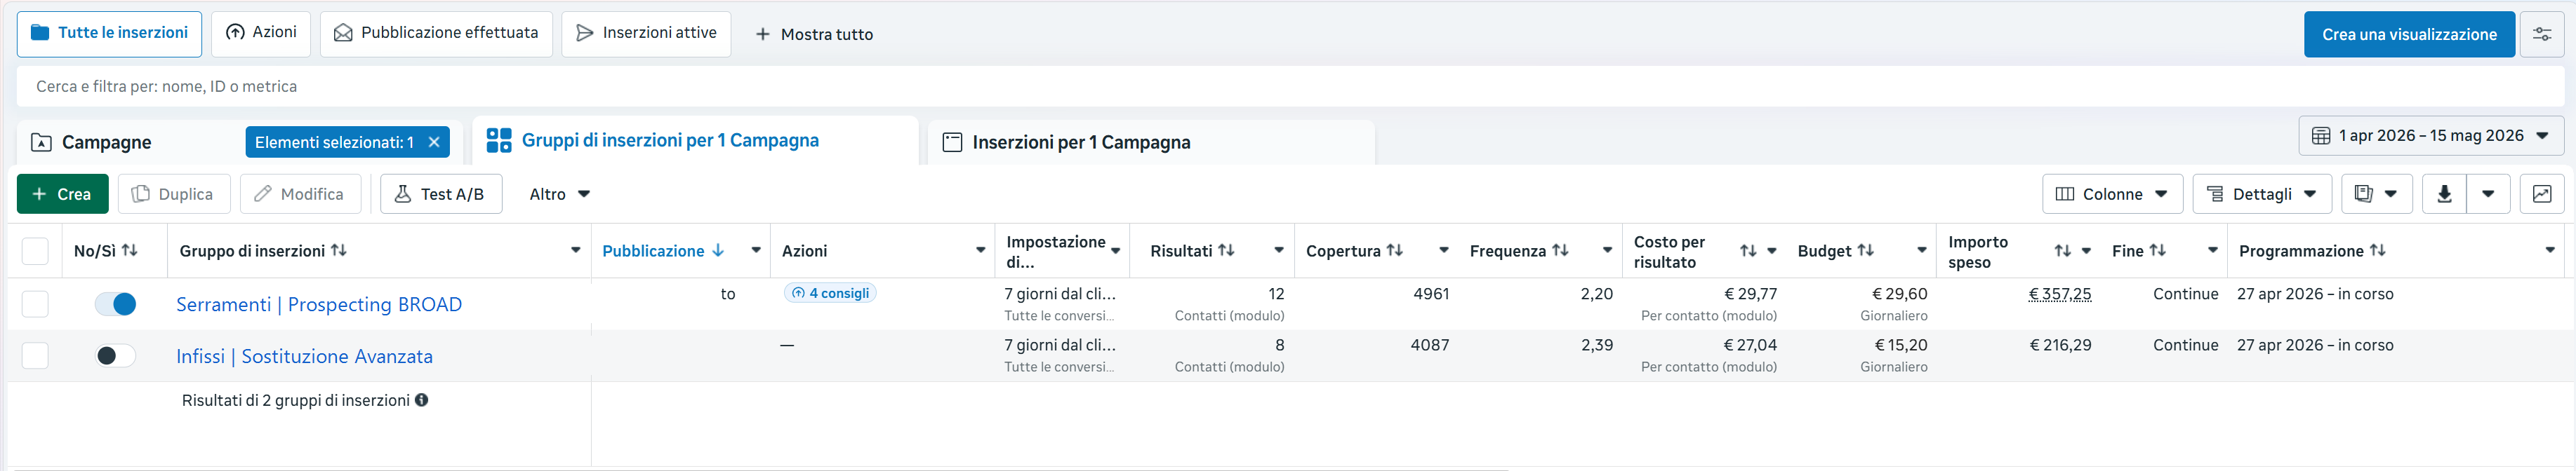Click the 4 consigli badge
This screenshot has height=471, width=2576.
point(830,294)
